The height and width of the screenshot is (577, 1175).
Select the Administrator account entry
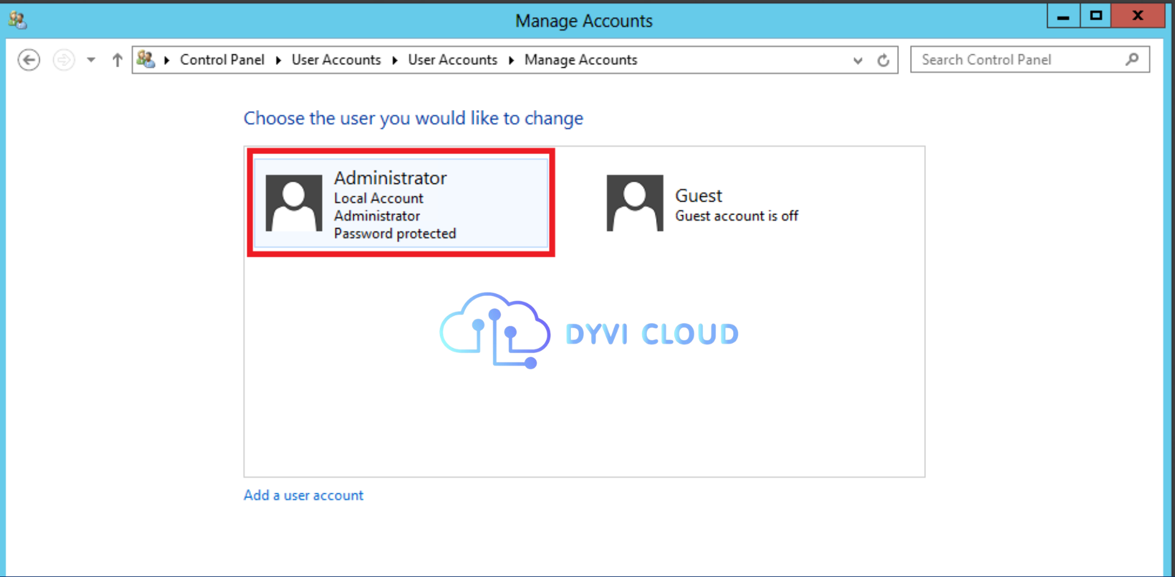pos(401,203)
